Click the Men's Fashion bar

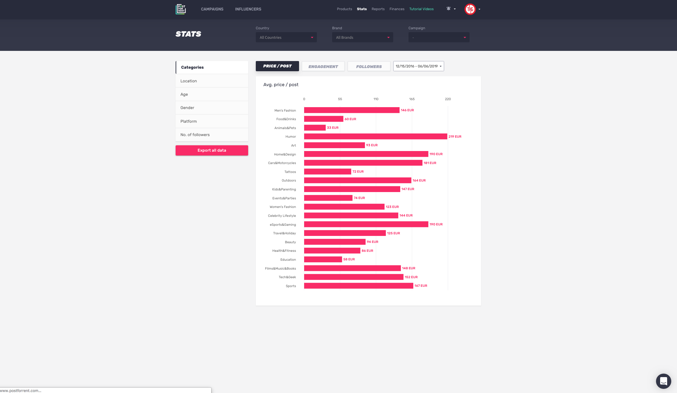[x=352, y=110]
